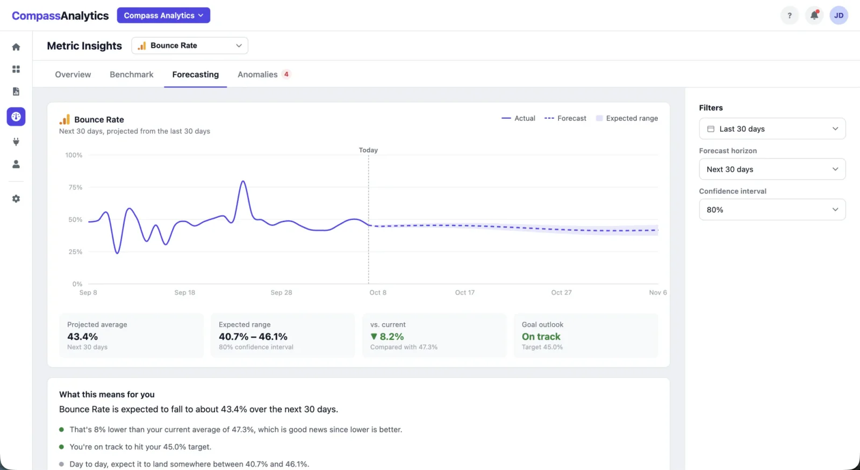The height and width of the screenshot is (470, 860).
Task: Switch to the Benchmark tab
Action: click(x=132, y=75)
